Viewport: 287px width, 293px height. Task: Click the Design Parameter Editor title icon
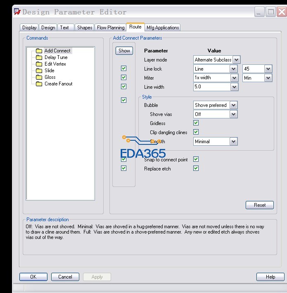click(x=17, y=12)
